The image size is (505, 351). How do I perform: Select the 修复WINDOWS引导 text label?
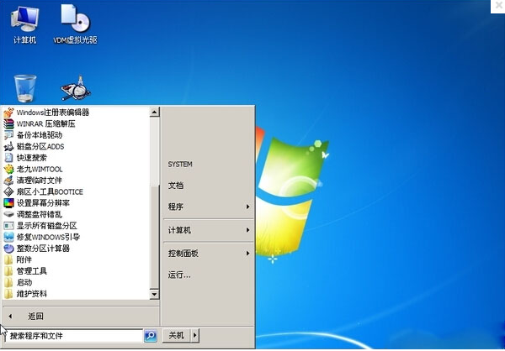[48, 237]
